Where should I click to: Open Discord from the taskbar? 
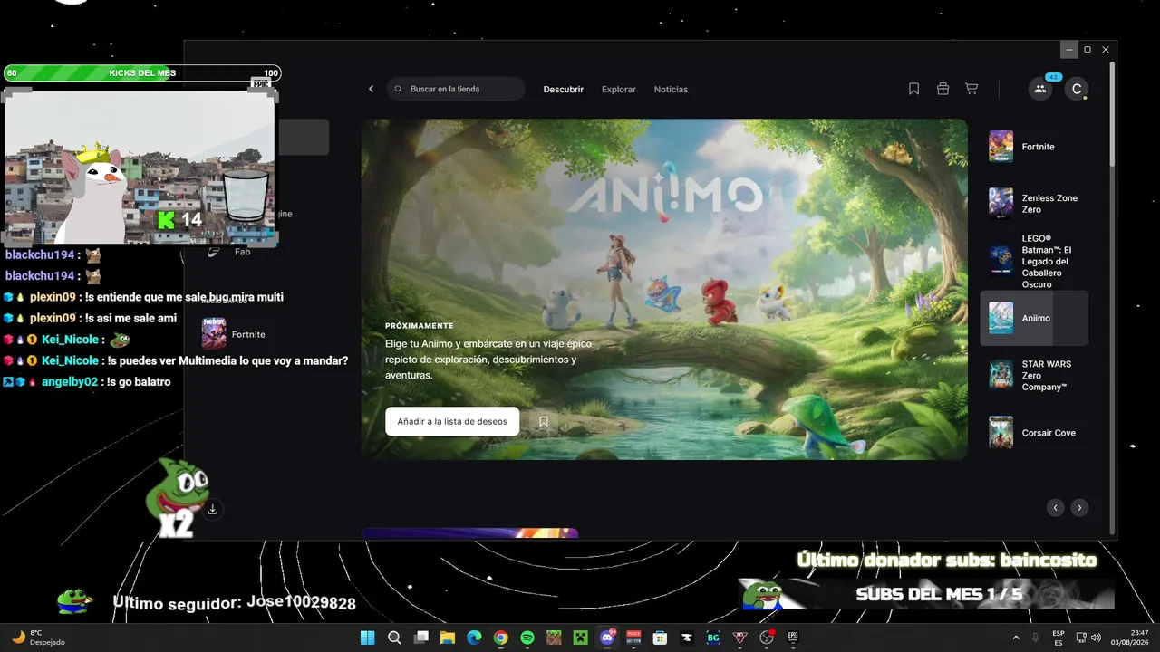(x=607, y=638)
